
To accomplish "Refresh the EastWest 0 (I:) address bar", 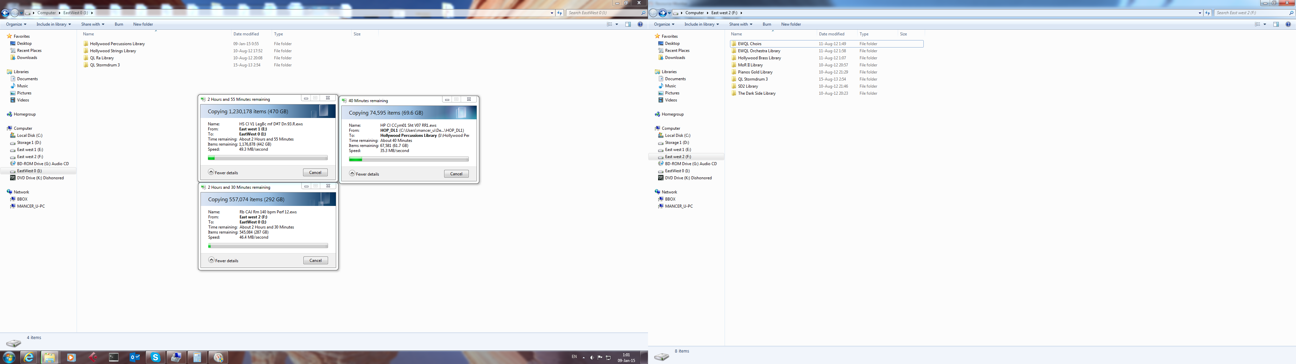I will pyautogui.click(x=560, y=13).
